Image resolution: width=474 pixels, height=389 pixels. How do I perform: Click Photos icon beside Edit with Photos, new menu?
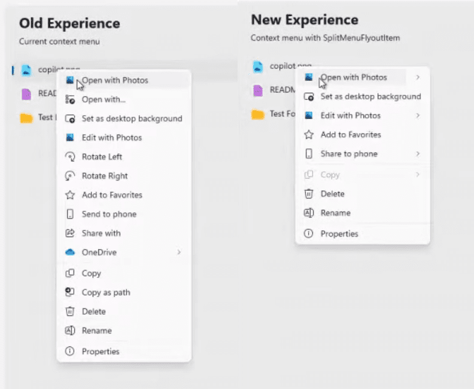click(x=309, y=115)
